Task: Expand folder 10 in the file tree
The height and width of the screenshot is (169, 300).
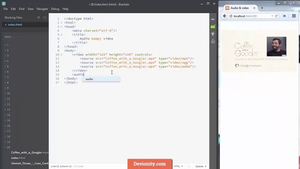Action: click(x=7, y=93)
